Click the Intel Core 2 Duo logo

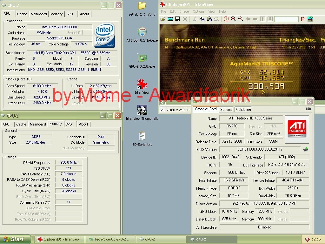[x=105, y=35]
